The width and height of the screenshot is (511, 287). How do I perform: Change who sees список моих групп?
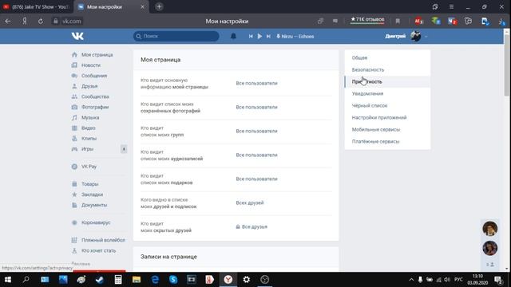tap(257, 131)
